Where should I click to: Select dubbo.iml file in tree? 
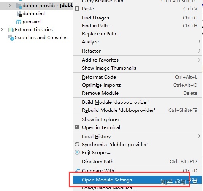[33, 14]
